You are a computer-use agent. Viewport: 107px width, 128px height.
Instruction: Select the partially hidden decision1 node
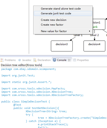[x=99, y=24]
